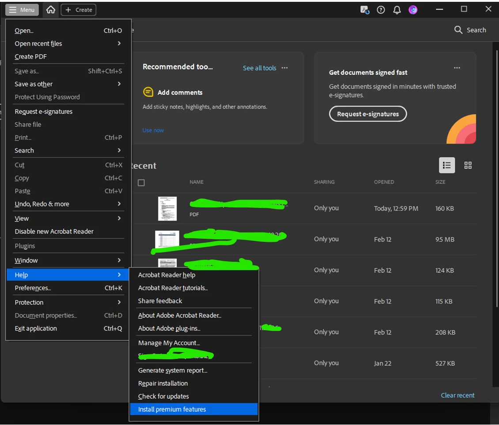Screen dimensions: 499x425
Task: Sort by the NAME column header
Action: coord(197,182)
